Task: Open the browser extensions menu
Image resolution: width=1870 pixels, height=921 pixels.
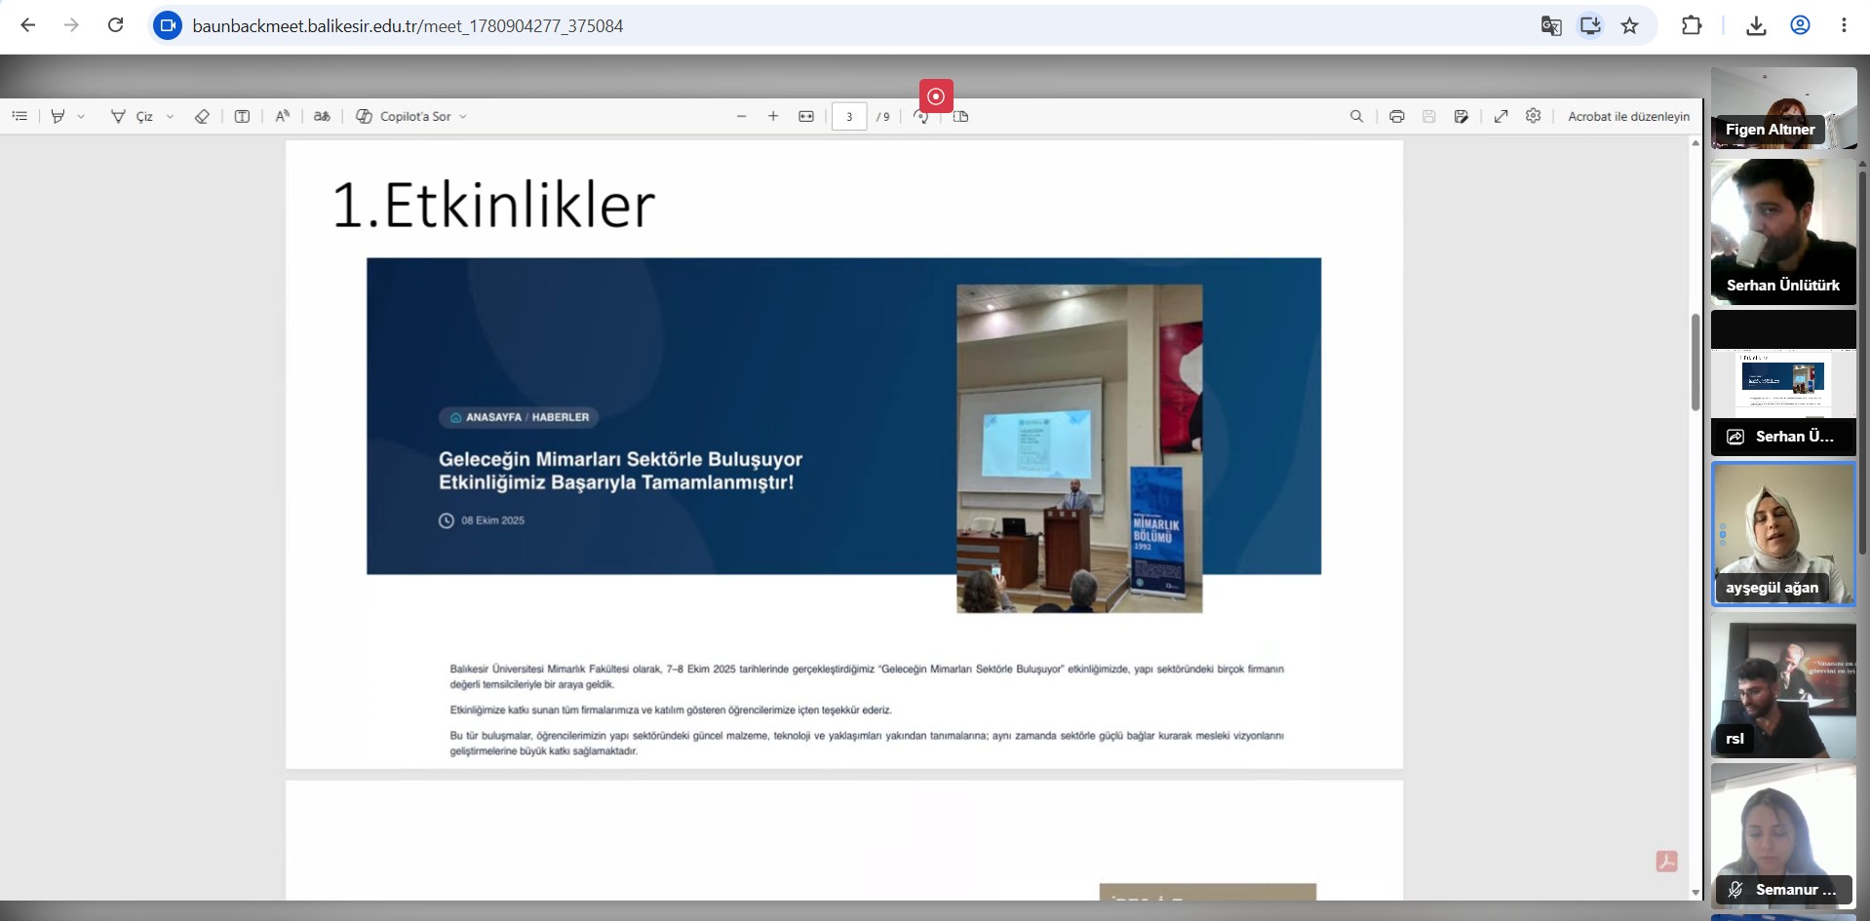Action: 1692,25
